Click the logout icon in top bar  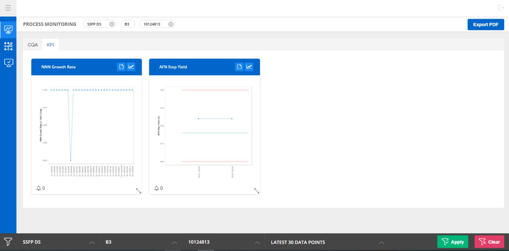[501, 8]
